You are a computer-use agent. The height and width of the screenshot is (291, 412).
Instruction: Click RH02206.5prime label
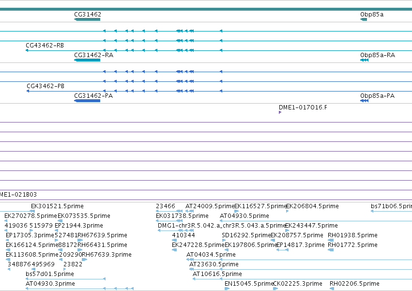click(354, 284)
